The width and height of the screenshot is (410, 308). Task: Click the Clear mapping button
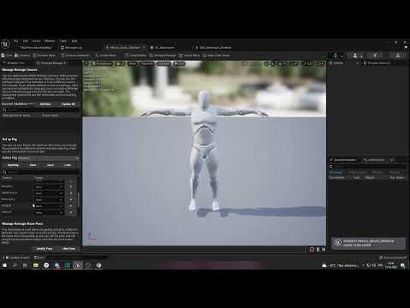coord(33,165)
